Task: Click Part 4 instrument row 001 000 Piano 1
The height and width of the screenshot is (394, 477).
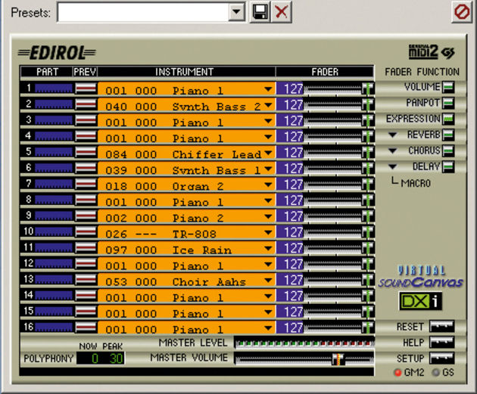Action: coord(186,136)
